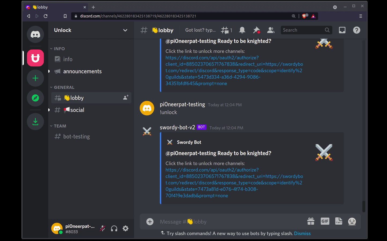Viewport: 387px width, 241px height.
Task: Open notification settings bell icon
Action: [x=242, y=30]
